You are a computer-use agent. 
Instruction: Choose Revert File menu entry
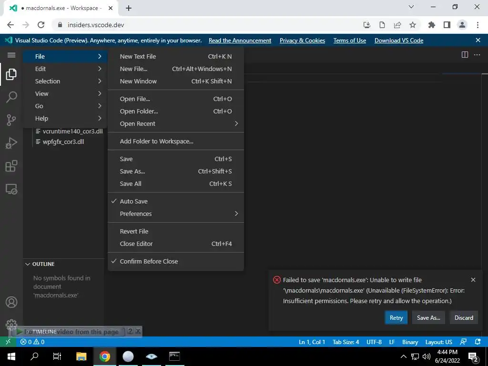(176, 231)
